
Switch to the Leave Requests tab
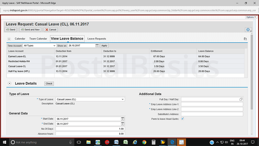point(96,39)
